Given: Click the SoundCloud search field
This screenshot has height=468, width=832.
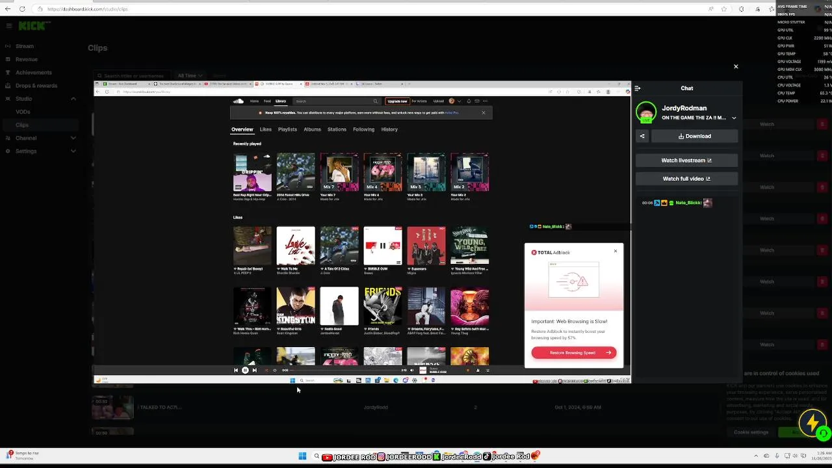Looking at the screenshot, I should point(336,101).
